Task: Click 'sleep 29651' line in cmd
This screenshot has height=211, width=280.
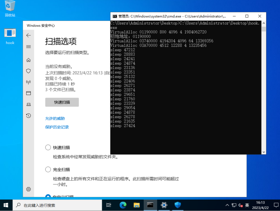Action: (x=123, y=94)
